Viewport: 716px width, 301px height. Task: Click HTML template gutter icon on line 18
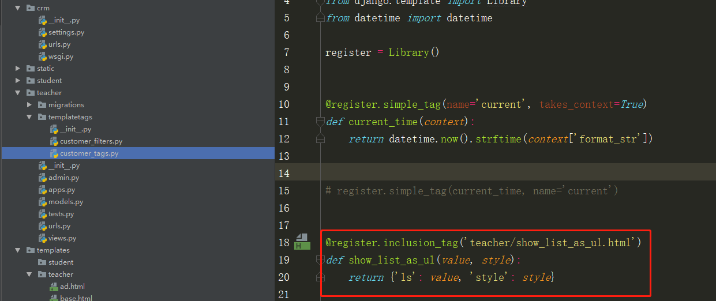pos(302,242)
